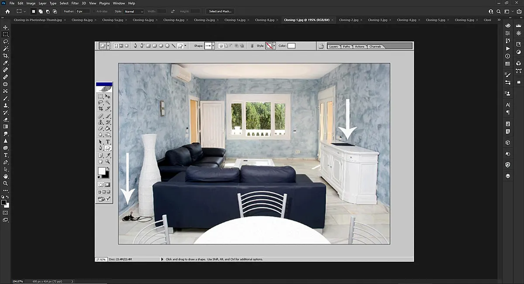Choose the Crop tool
Image resolution: width=524 pixels, height=284 pixels.
coord(6,55)
